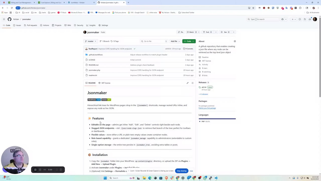Toggle Watch on the repository
321x181 pixels.
[192, 32]
